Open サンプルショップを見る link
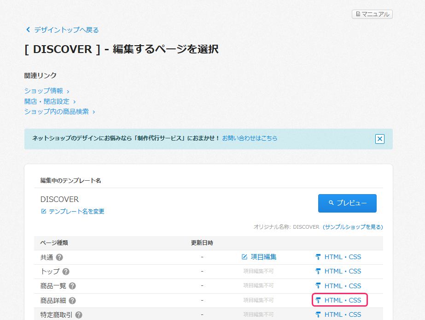425x320 pixels. pos(353,227)
